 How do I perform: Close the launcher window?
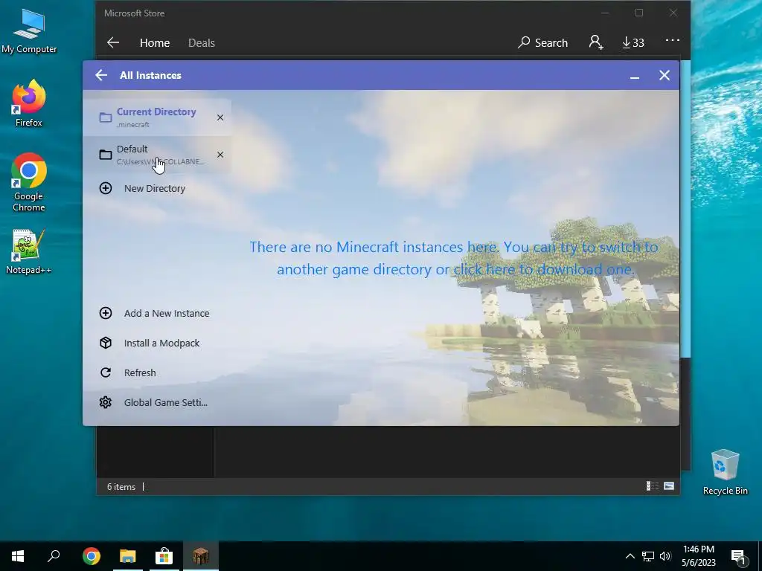[665, 75]
